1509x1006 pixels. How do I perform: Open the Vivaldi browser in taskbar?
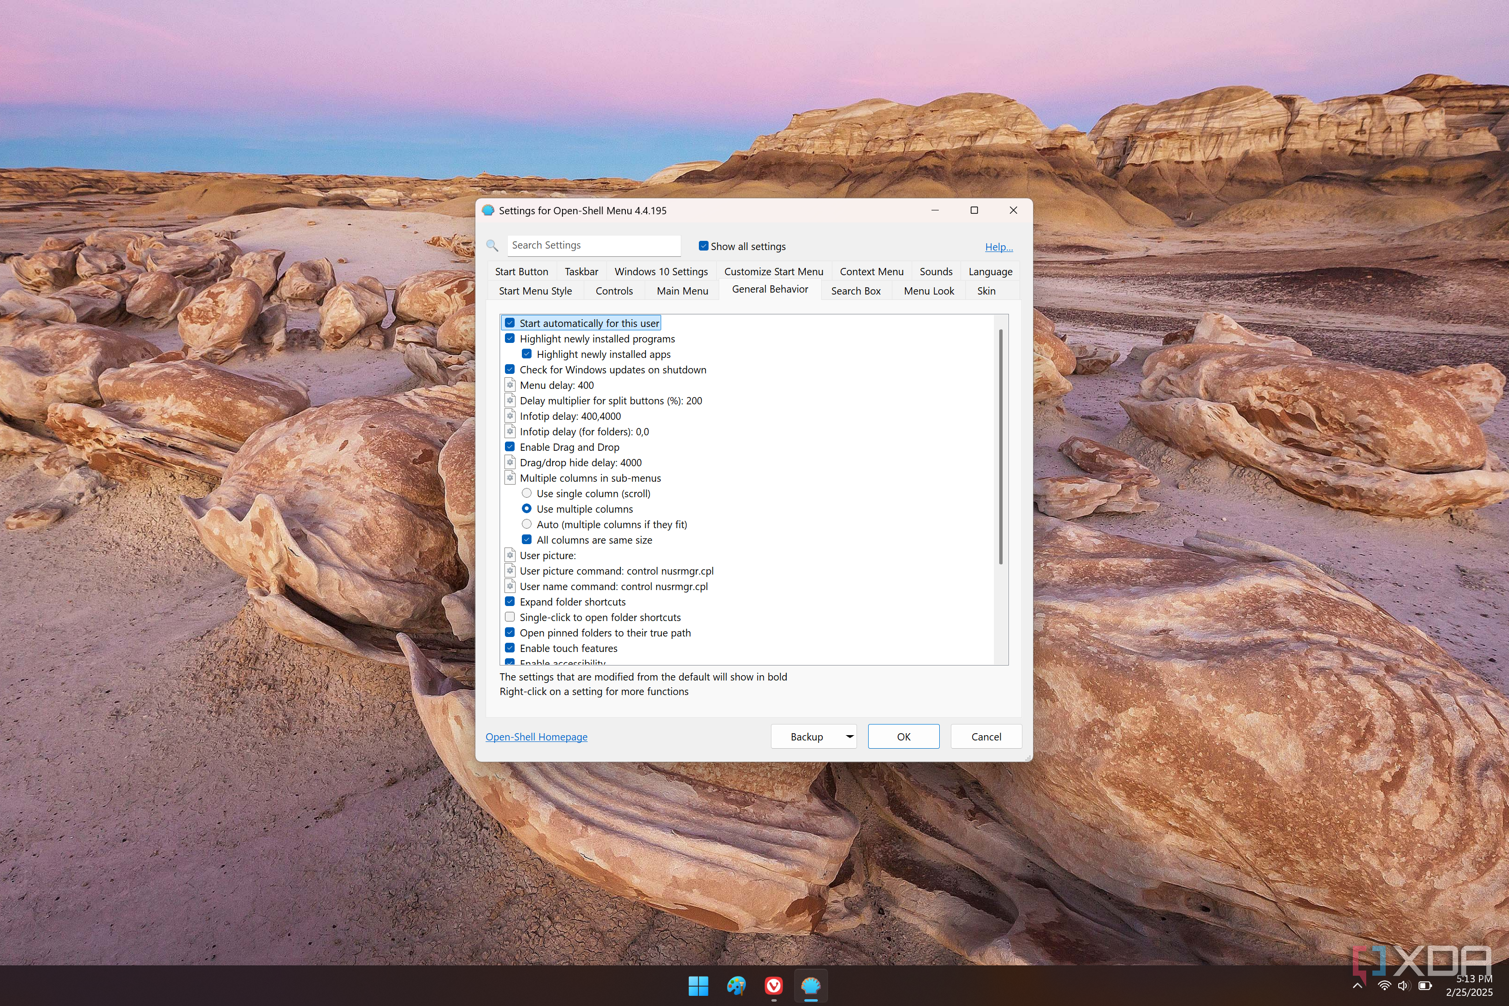point(774,986)
